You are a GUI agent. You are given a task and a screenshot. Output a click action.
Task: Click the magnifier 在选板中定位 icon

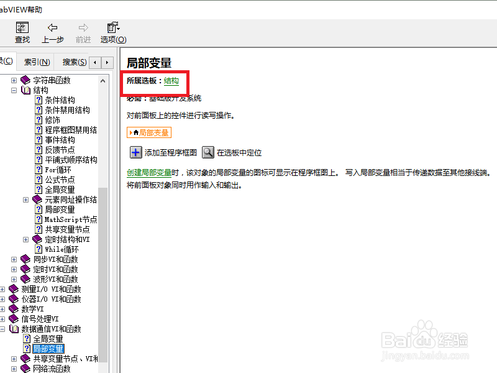pyautogui.click(x=208, y=152)
